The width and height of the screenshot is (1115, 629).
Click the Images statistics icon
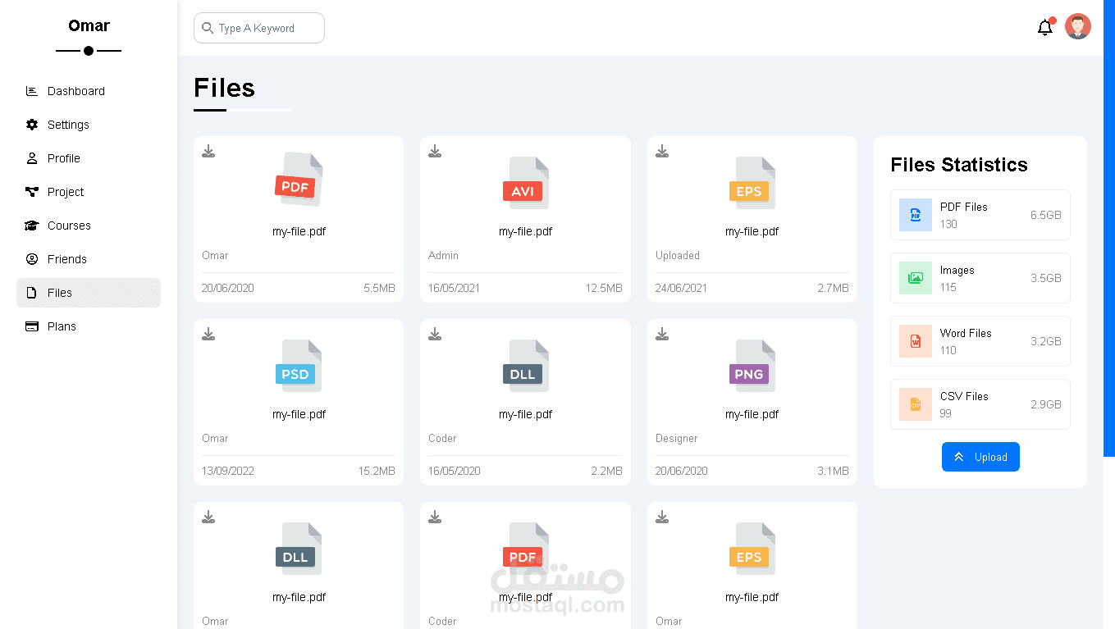pos(916,278)
